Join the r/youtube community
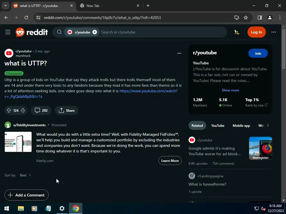Image resolution: width=286 pixels, height=214 pixels. point(258,53)
